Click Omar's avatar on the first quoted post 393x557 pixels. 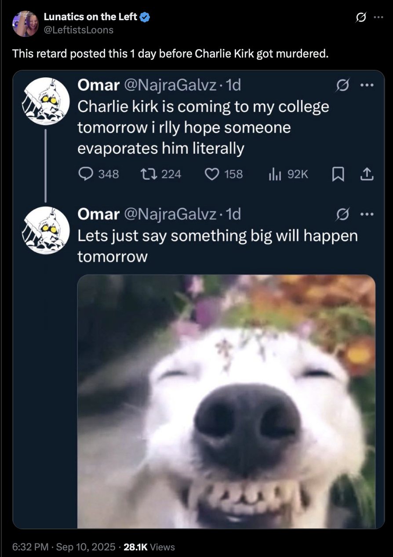46,101
